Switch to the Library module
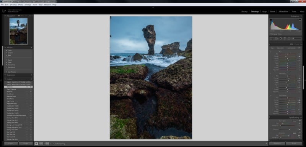The image size is (306, 147). (x=244, y=11)
